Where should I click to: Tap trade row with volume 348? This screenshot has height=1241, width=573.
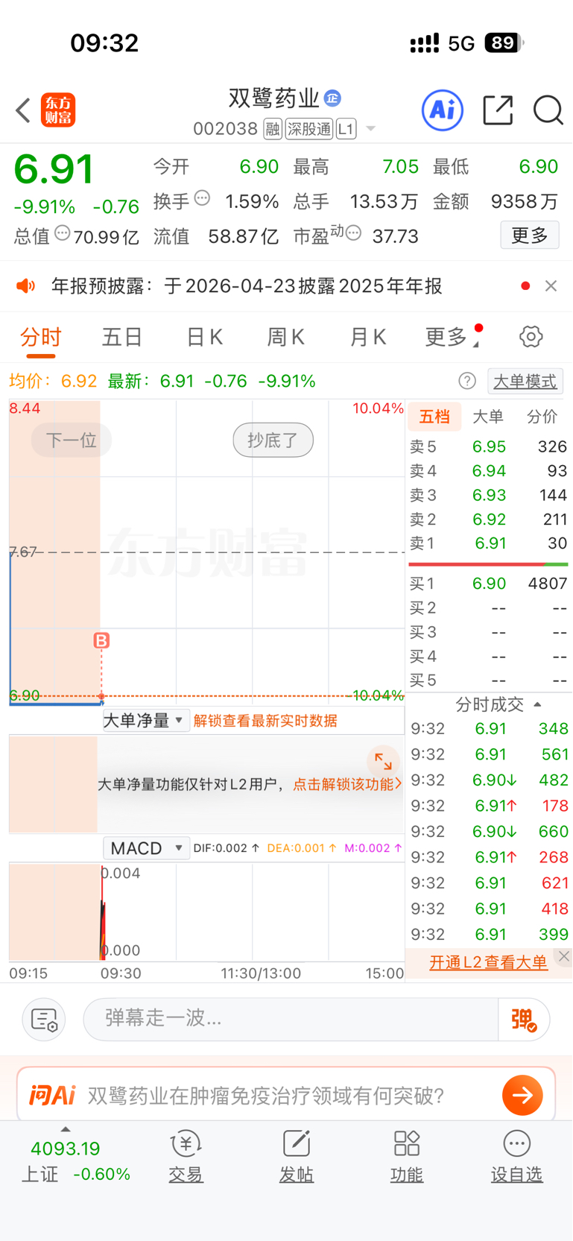490,728
